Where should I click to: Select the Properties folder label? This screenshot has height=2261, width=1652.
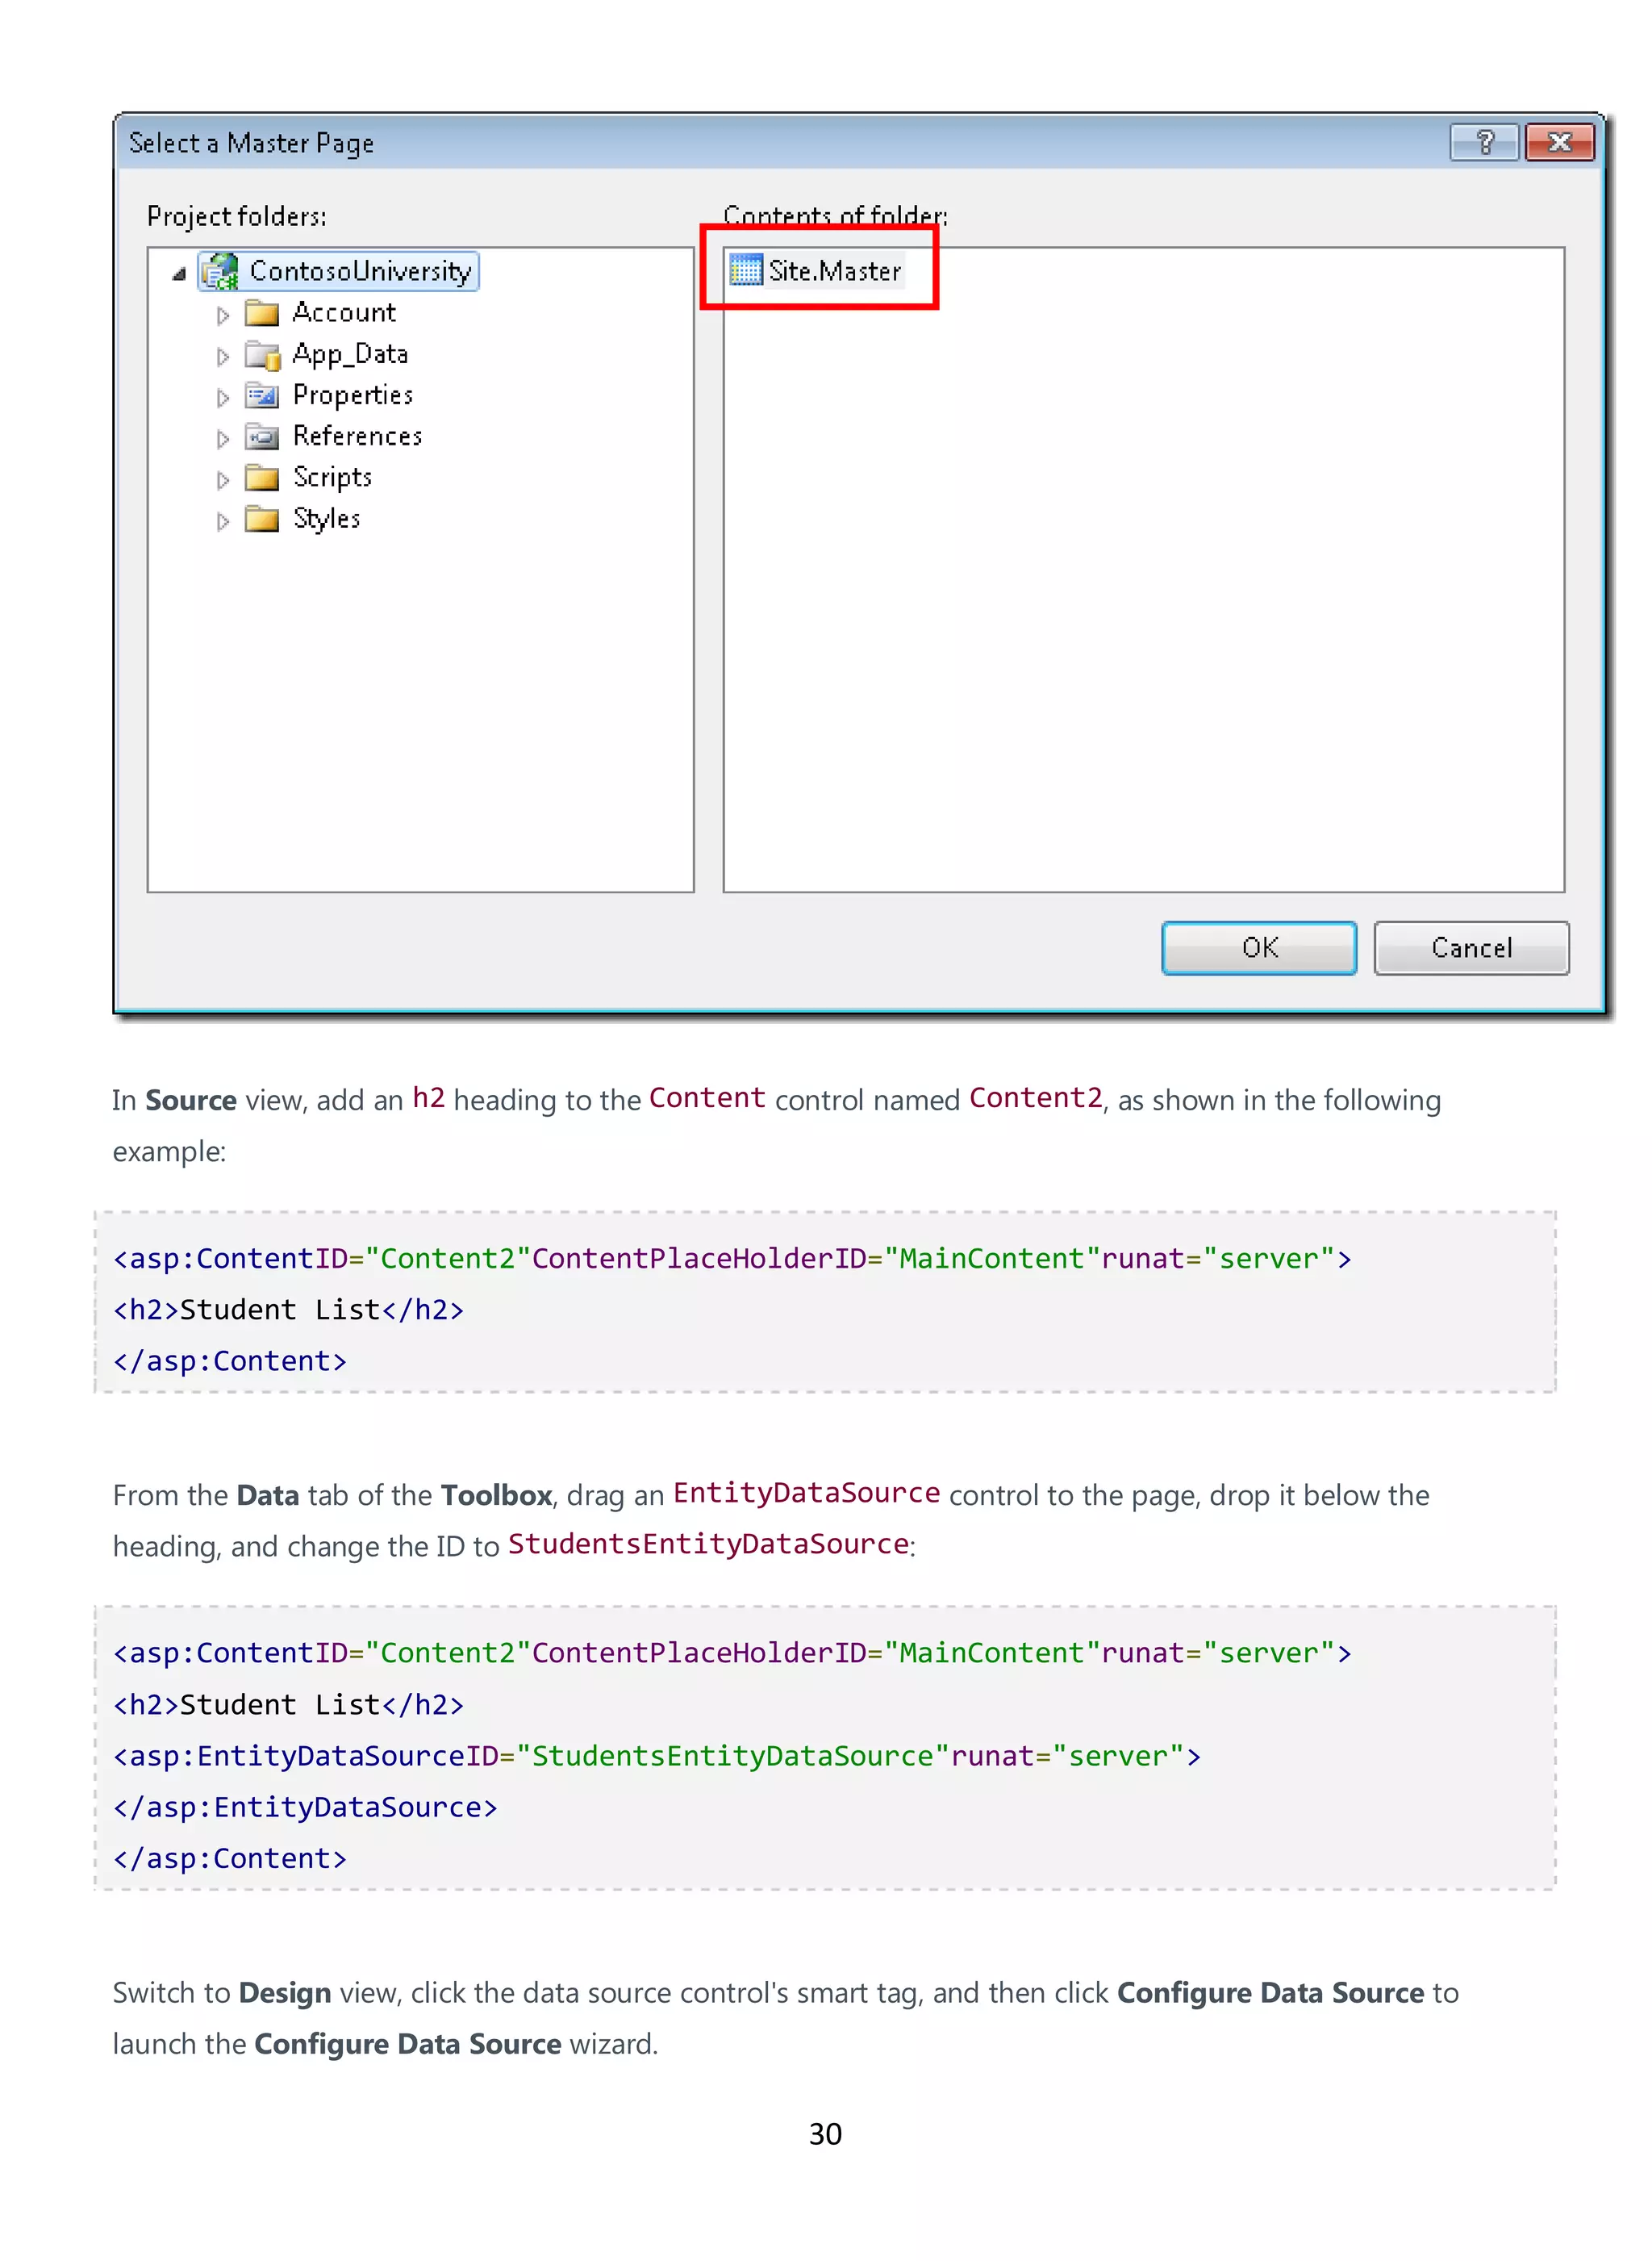click(x=353, y=396)
